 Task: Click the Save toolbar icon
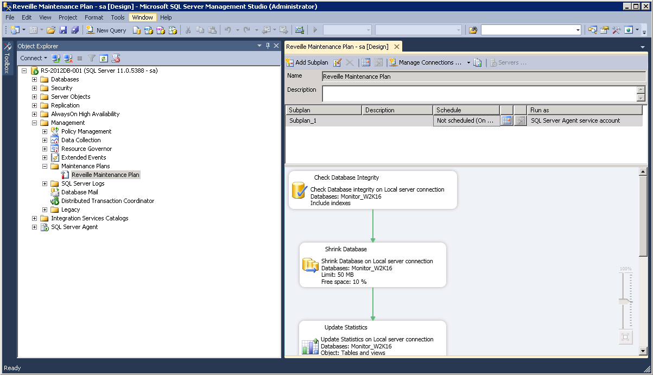[63, 30]
